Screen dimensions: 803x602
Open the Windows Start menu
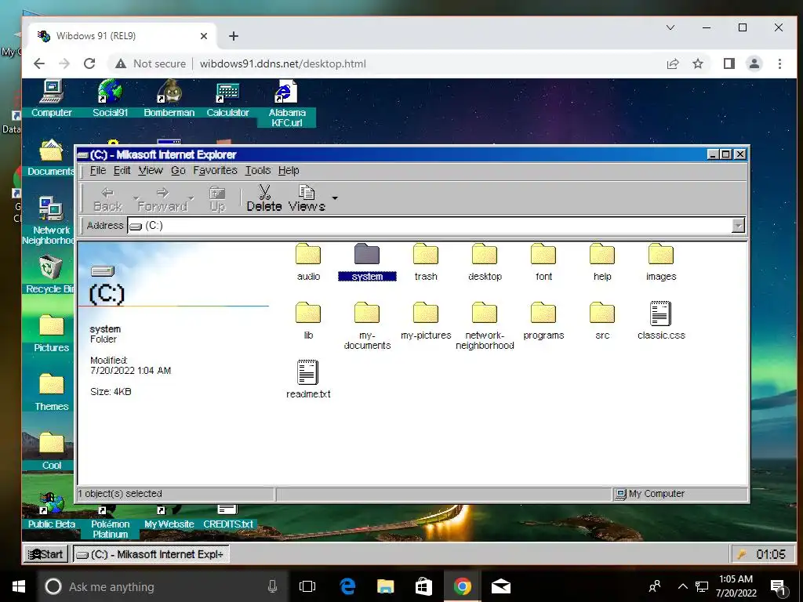click(19, 586)
